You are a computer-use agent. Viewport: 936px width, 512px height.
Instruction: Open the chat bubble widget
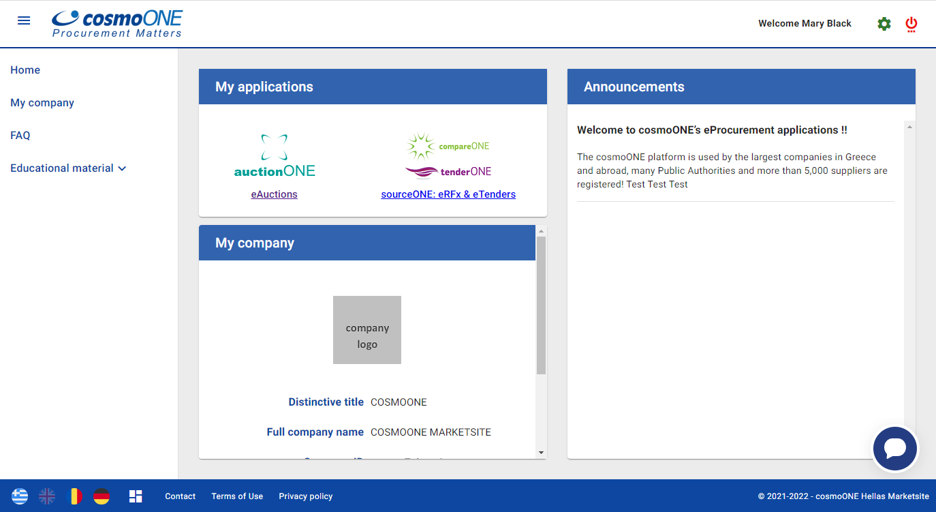click(895, 449)
